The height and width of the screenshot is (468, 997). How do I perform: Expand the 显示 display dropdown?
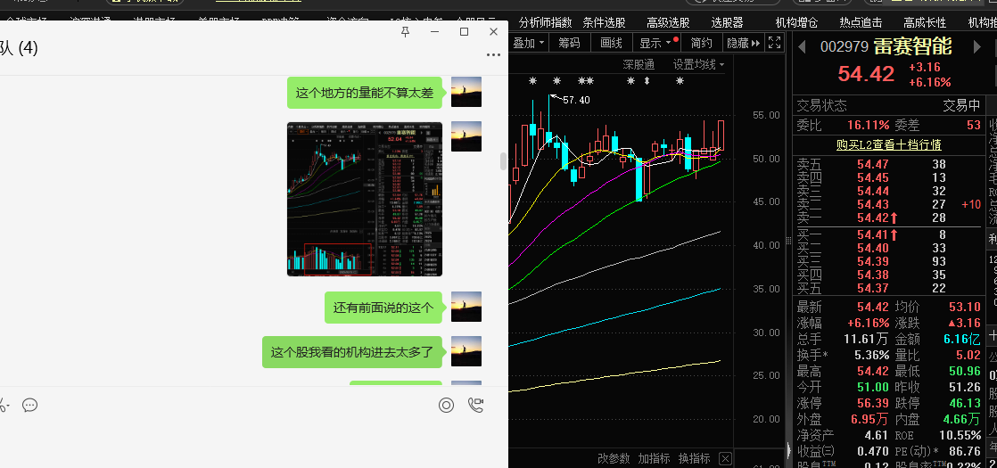click(655, 43)
